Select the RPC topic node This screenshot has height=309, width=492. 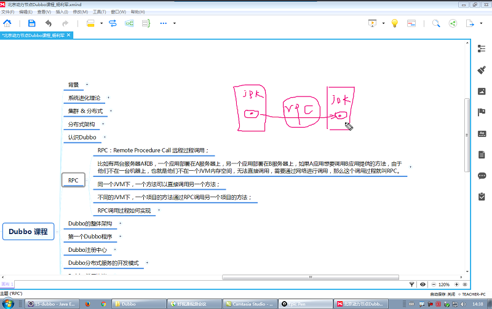pyautogui.click(x=73, y=180)
